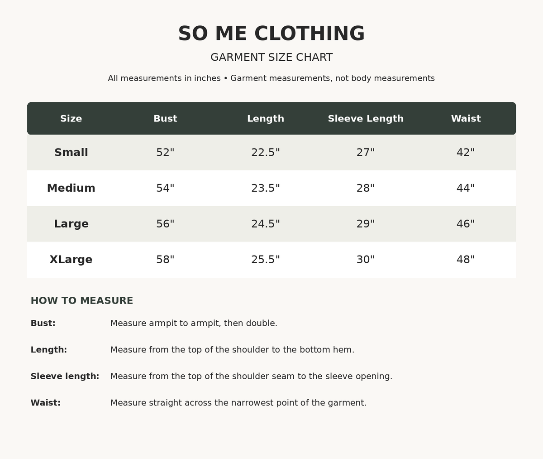Select the Medium size row label
This screenshot has height=459, width=543.
click(x=71, y=188)
